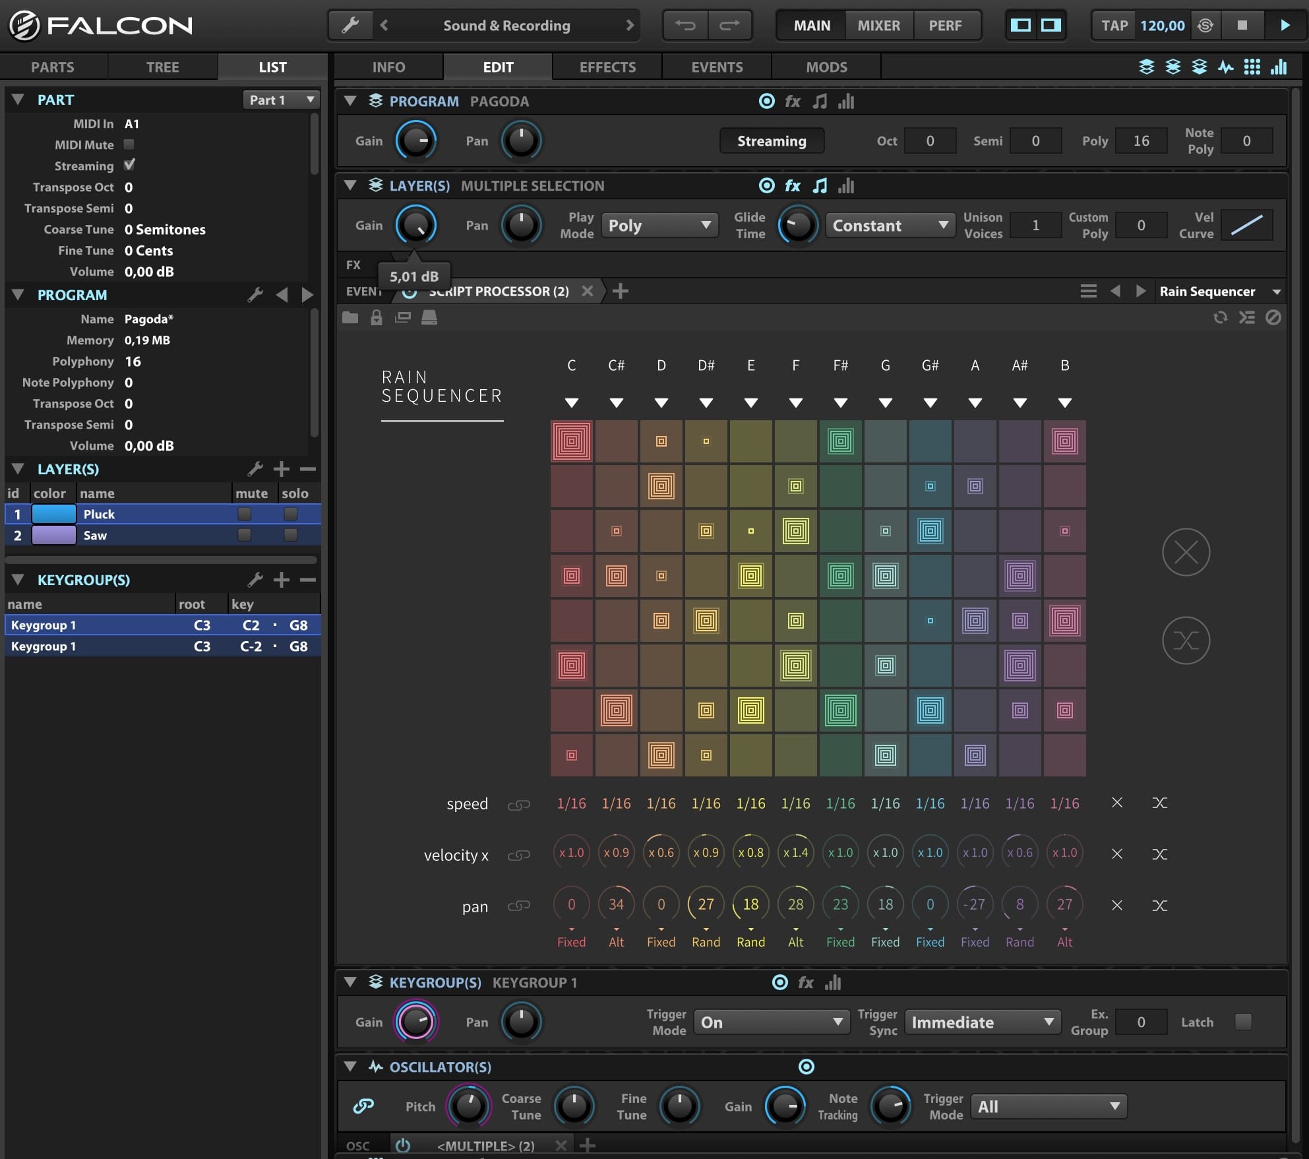Open the Trigger Mode On dropdown

[771, 1022]
